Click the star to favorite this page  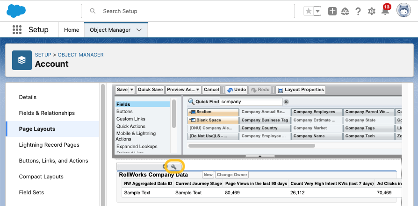point(308,11)
